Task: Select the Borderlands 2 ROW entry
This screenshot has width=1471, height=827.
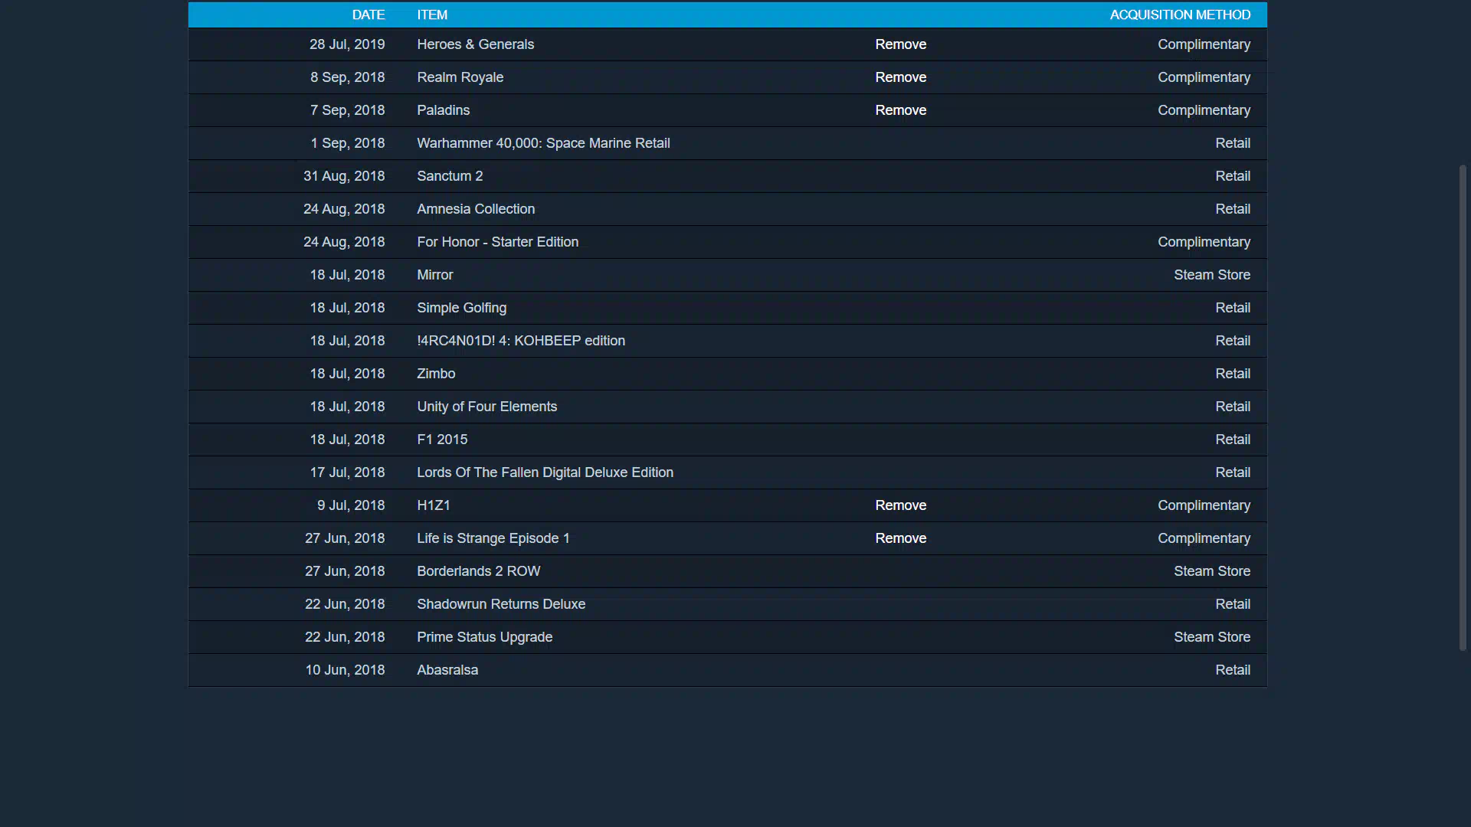Action: coord(478,571)
